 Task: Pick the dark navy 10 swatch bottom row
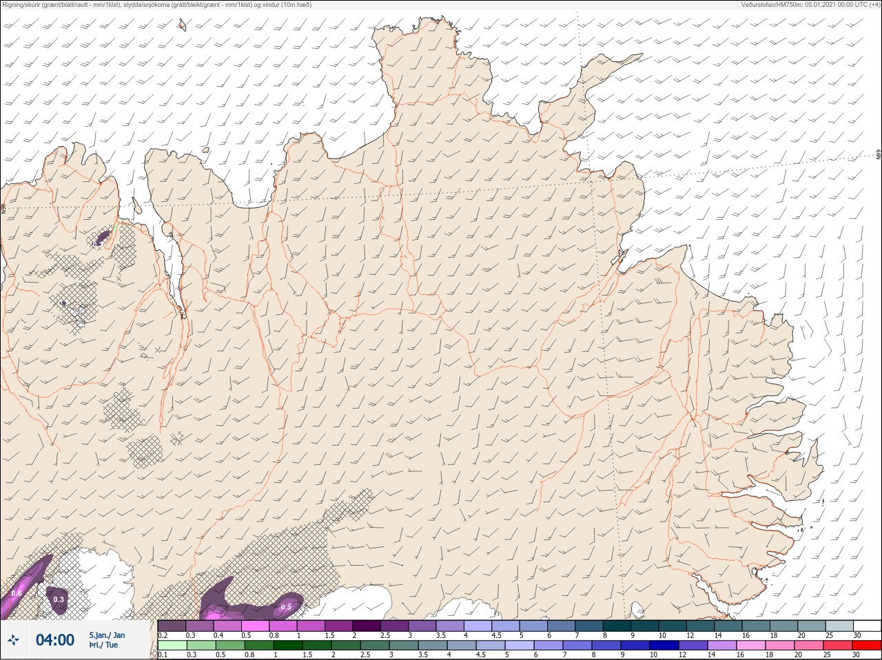[664, 646]
